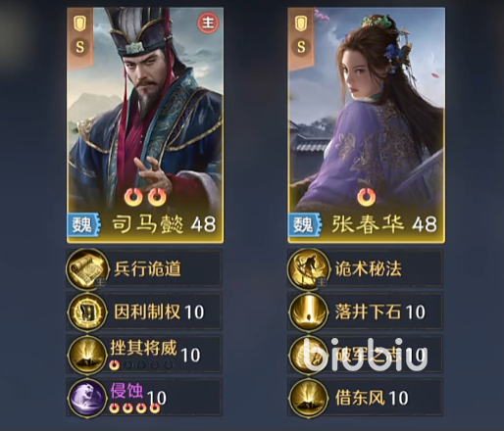Click the 破军之志 skill icon
Screen dimensions: 504x431
308,355
